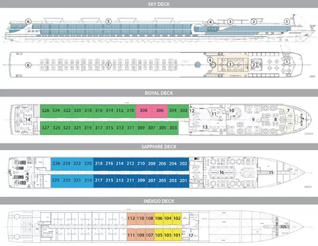Choose light-blue cabin 220

[88, 164]
